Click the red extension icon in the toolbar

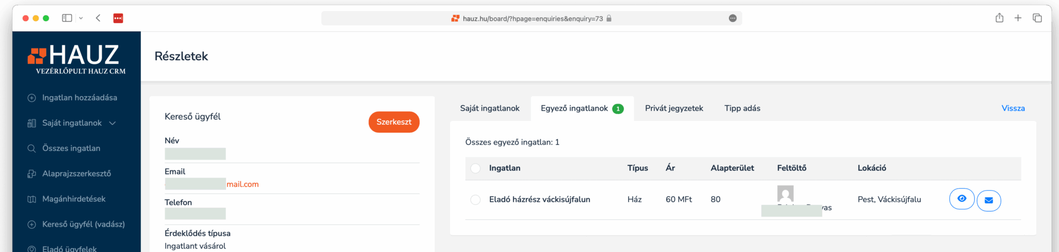point(118,18)
